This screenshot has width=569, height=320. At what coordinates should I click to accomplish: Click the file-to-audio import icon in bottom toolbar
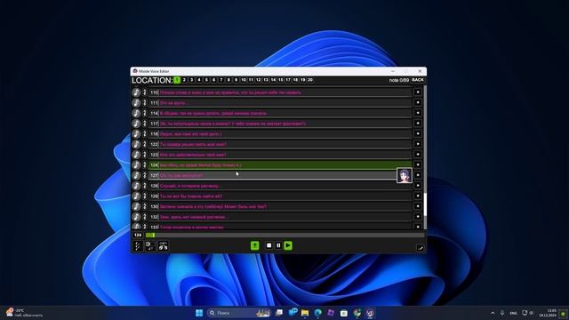[150, 246]
